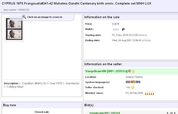Screen dimensions: 178x114
Task: Click the English flag language icon
Action: (x=128, y=82)
